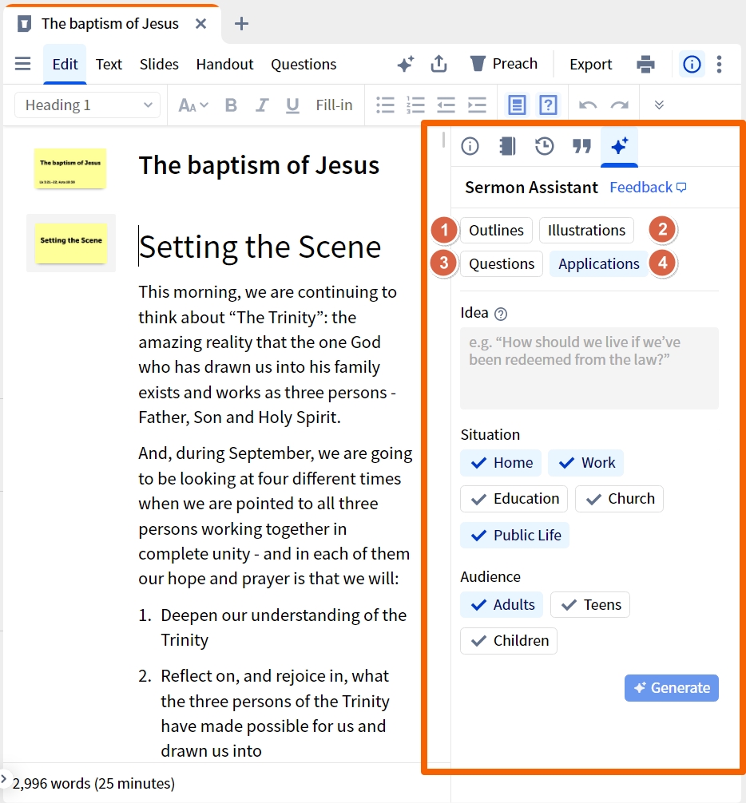746x803 pixels.
Task: Switch to the Handout tab
Action: click(224, 65)
